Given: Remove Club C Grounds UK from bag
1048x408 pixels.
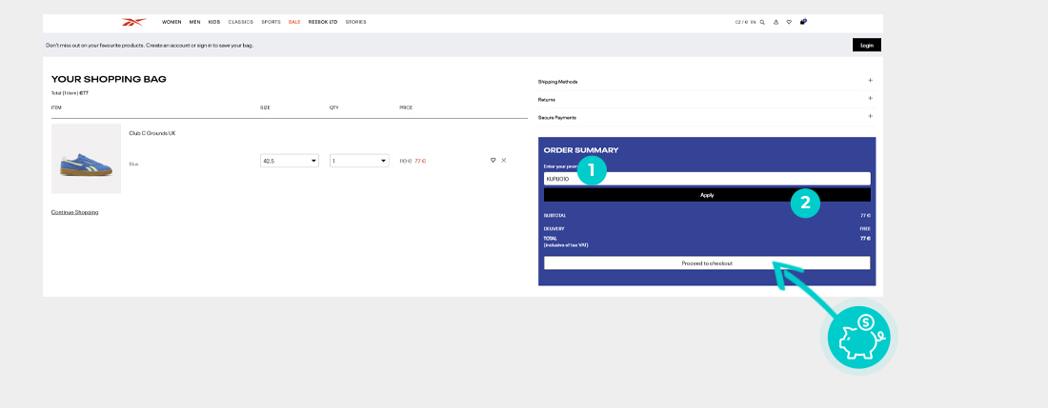Looking at the screenshot, I should tap(504, 161).
